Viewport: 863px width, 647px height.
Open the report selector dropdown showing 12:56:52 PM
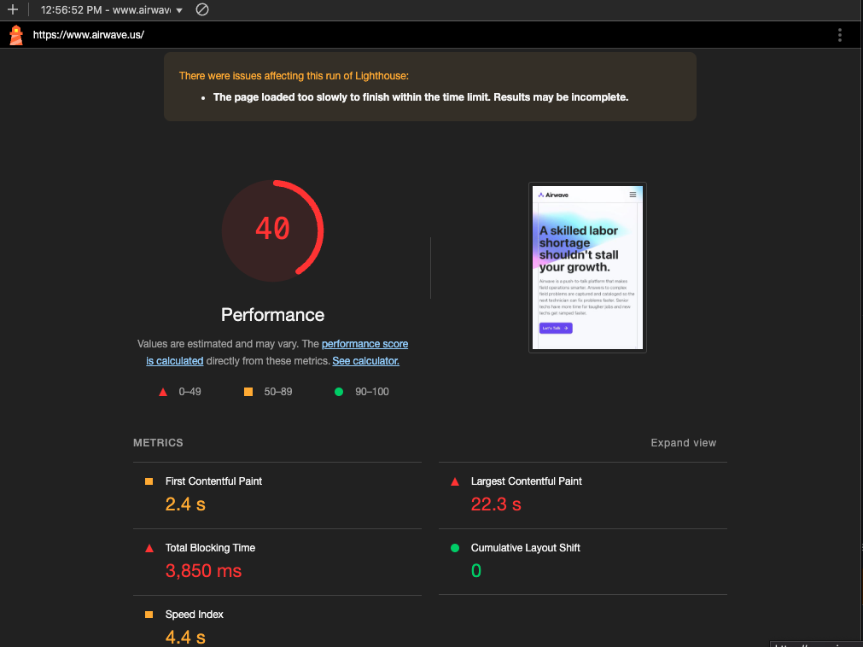click(x=111, y=10)
